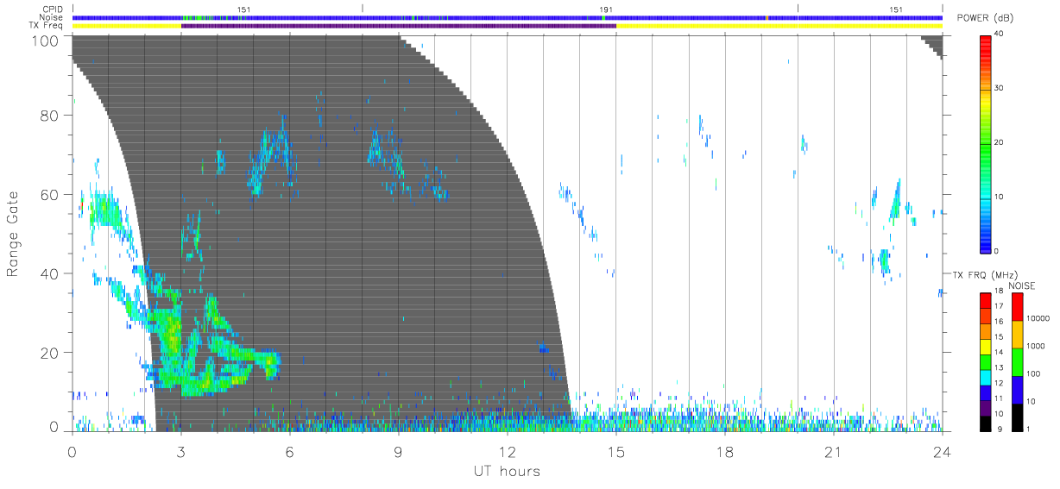Click the "Noise" row label beside top strip
1060x489 pixels.
[x=52, y=18]
